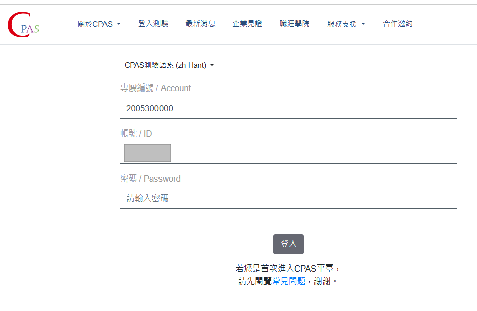The image size is (477, 311).
Task: Click the 登入 login button
Action: coord(288,244)
